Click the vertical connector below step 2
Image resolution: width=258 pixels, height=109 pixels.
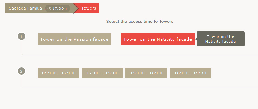22,81
